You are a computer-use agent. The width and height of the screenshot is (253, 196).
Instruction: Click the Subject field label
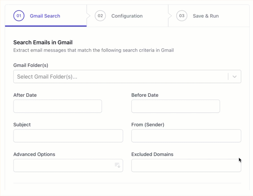(22, 125)
